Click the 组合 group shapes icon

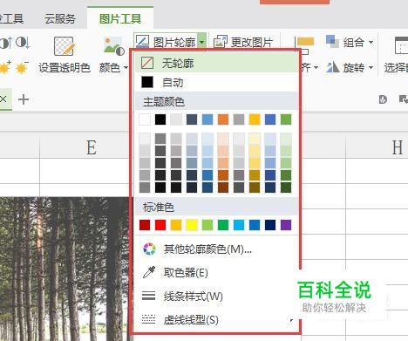[x=332, y=41]
